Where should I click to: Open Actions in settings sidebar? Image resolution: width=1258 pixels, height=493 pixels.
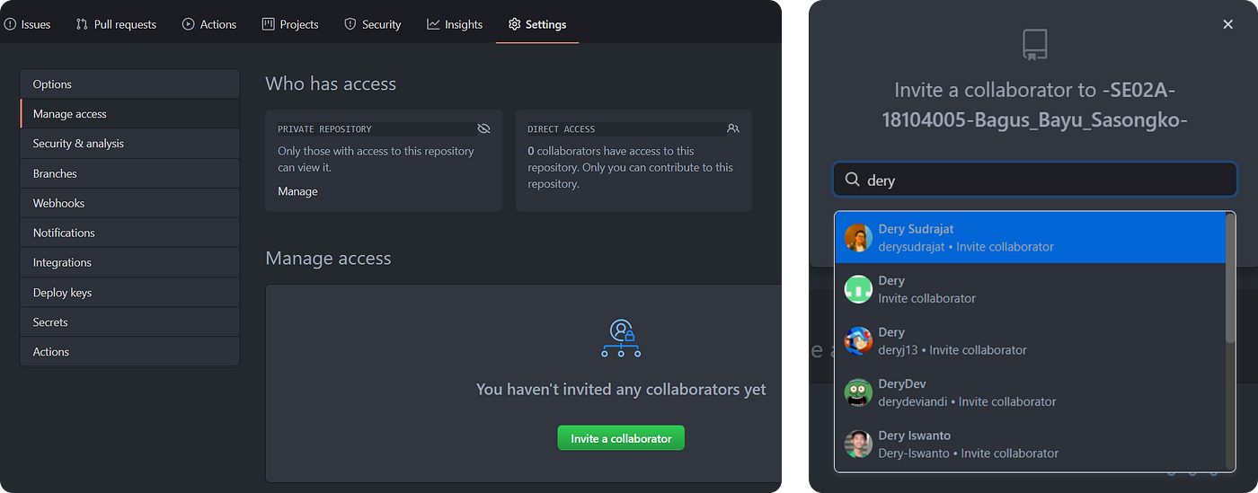130,352
